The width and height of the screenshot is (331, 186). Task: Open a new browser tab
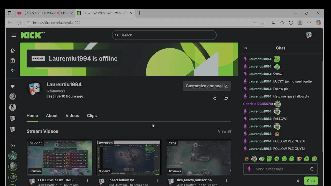click(139, 13)
